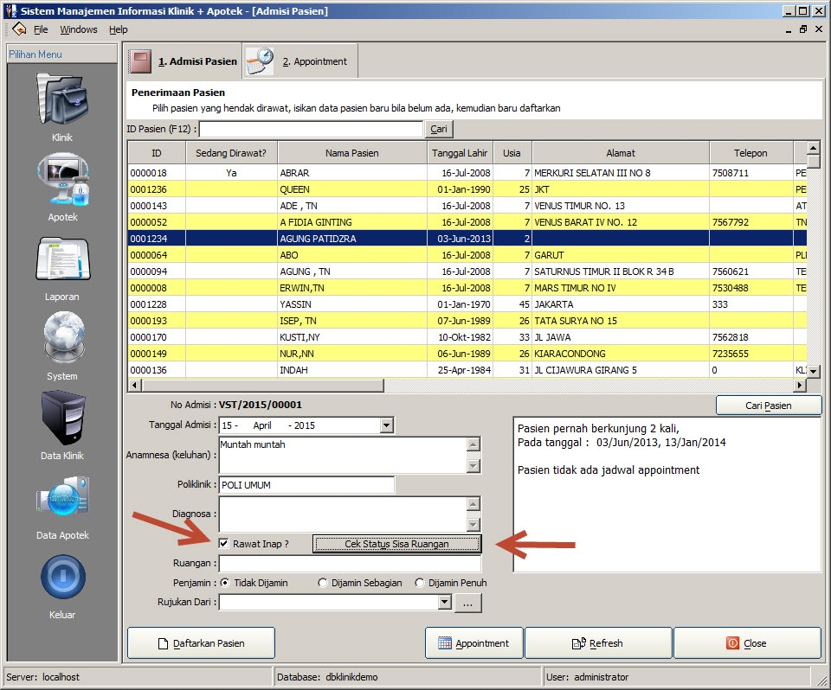The height and width of the screenshot is (690, 831).
Task: Click the Usia column header
Action: [512, 153]
